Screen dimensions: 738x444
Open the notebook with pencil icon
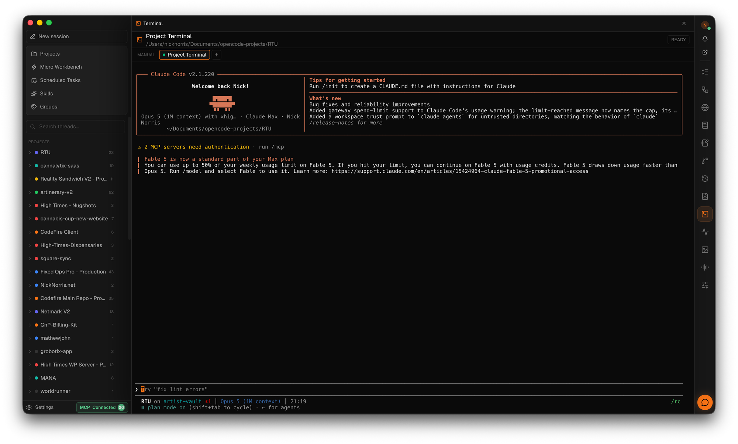705,143
